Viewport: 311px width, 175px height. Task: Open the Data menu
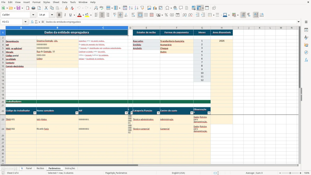(x=65, y=2)
